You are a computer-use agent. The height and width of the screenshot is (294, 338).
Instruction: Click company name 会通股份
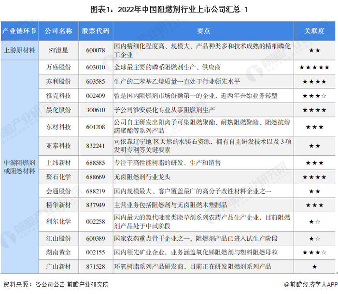point(58,191)
